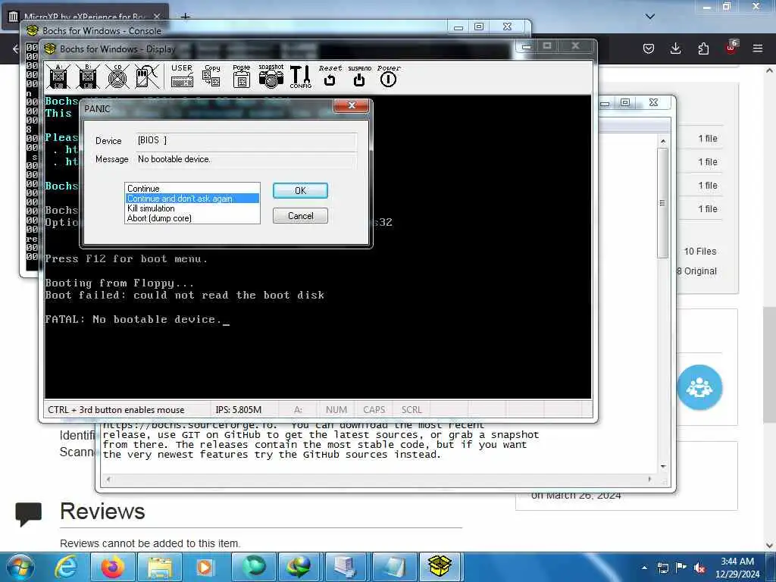
Task: Open the Firefox list-all-tabs chevron
Action: click(650, 17)
